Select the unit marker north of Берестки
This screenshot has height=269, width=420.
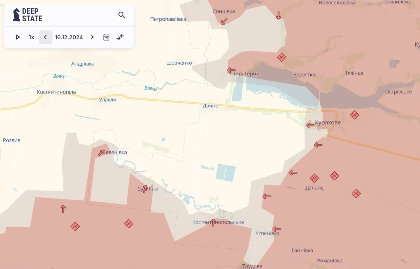(x=281, y=57)
